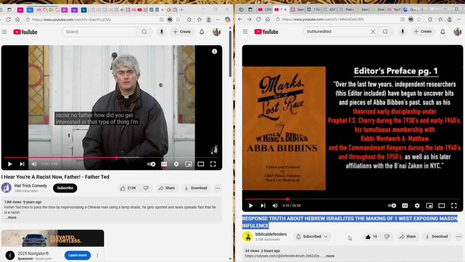Like the Father Ted video (213K)
Image resolution: width=465 pixels, height=262 pixels.
pos(128,188)
